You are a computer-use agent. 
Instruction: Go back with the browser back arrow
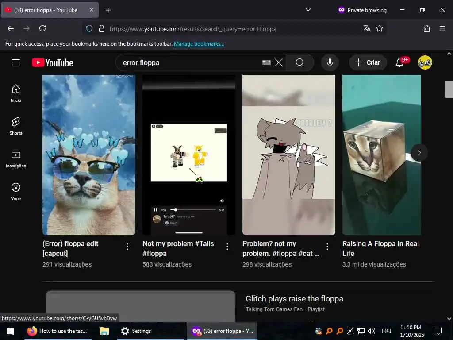11,28
